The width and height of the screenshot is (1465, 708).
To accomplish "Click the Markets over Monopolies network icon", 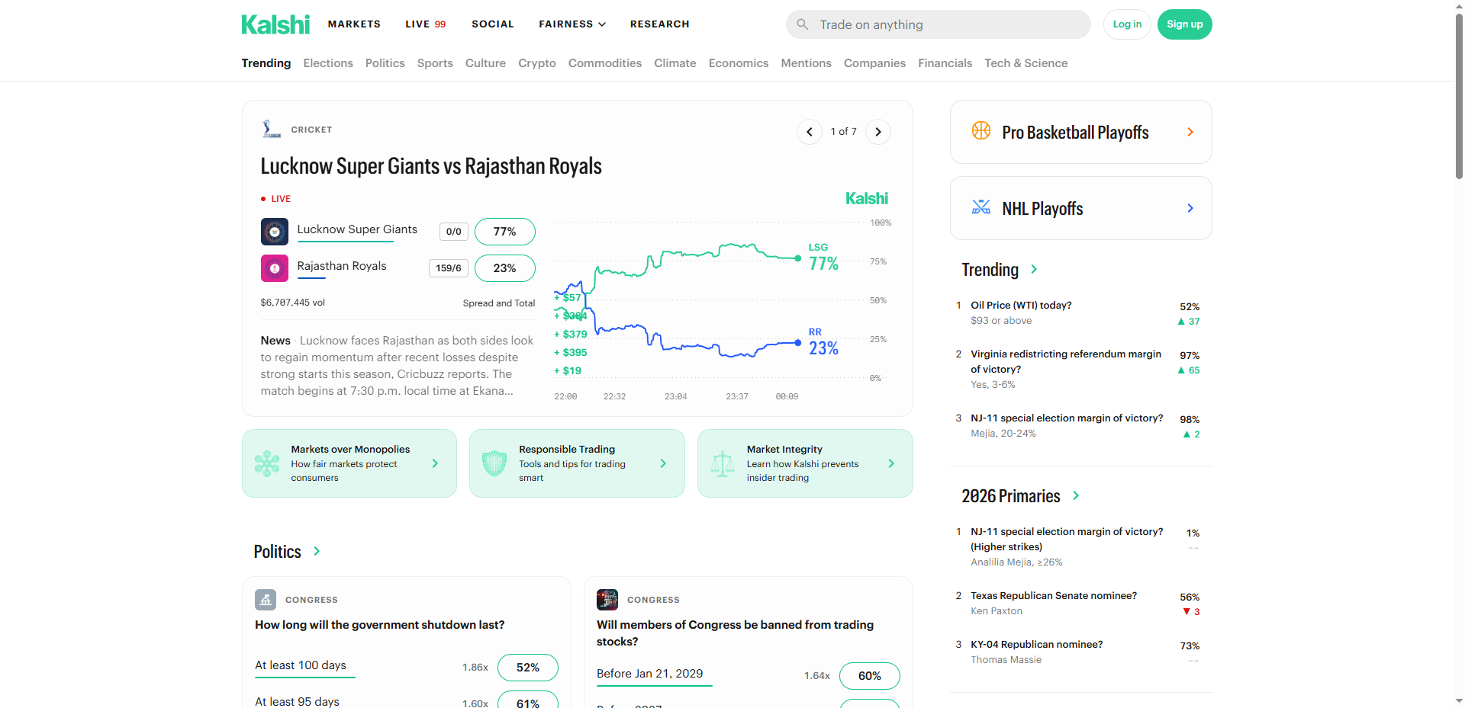I will (x=266, y=463).
